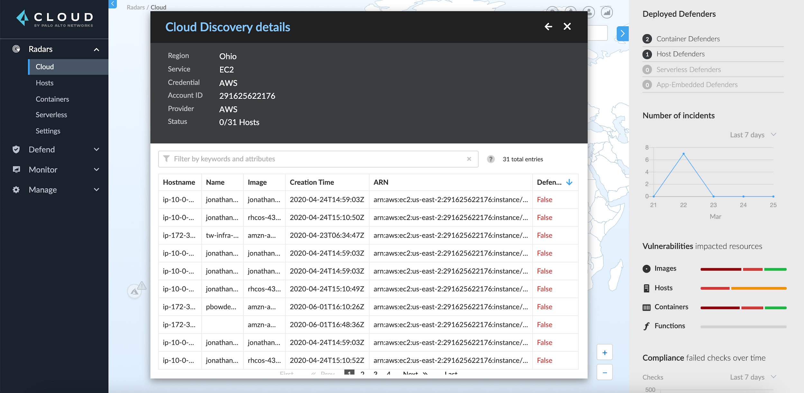Go back using the dialog arrow
The image size is (804, 393).
(548, 26)
